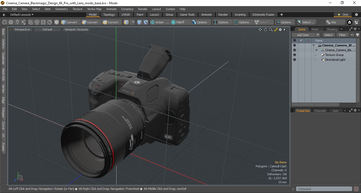Click the Select button in Items panel
Screen dimensions: 361x193
[329, 35]
